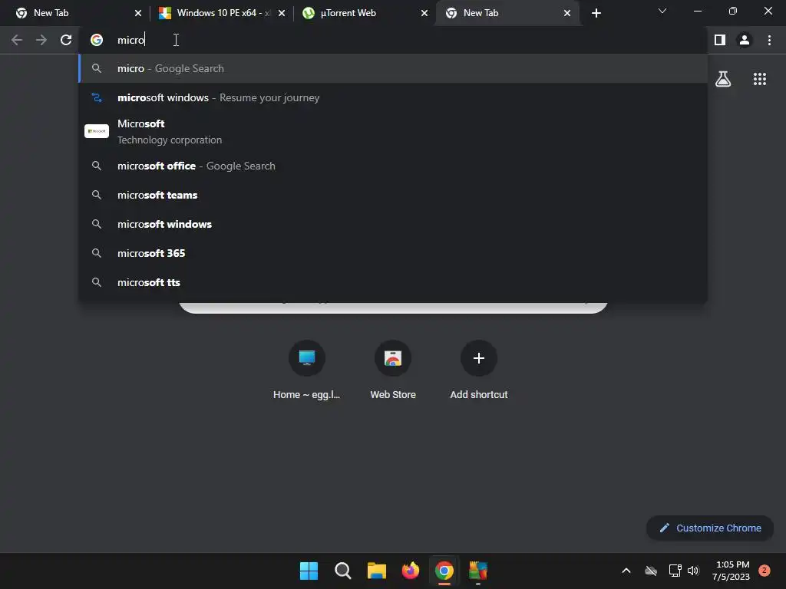The width and height of the screenshot is (786, 589).
Task: Click the Google logo in the address bar
Action: coord(97,40)
